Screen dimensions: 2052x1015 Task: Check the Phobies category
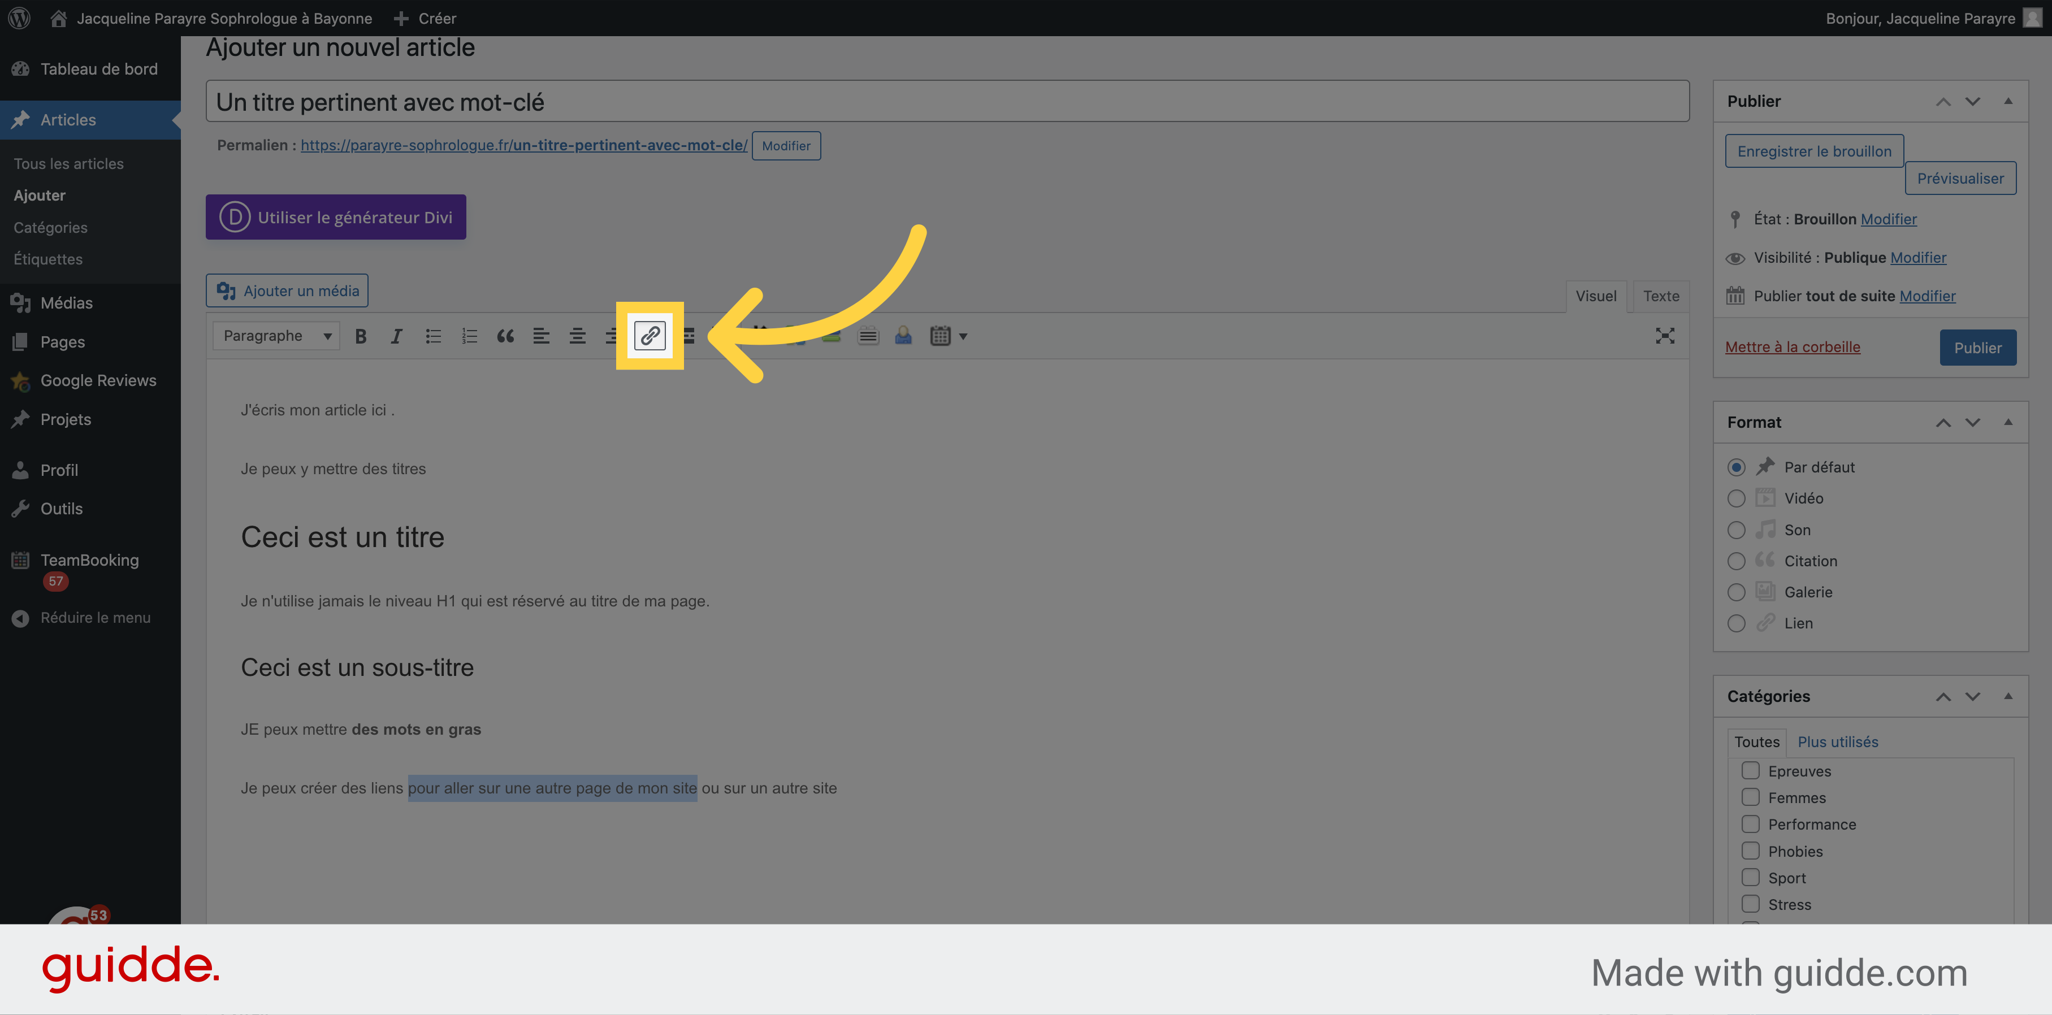click(1750, 851)
